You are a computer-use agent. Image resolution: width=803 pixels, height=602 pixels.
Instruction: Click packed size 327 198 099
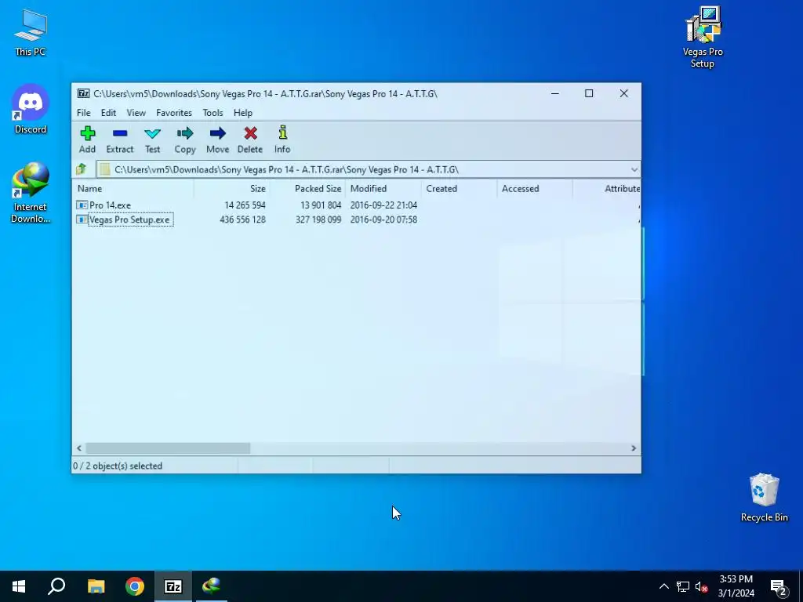[x=318, y=219]
